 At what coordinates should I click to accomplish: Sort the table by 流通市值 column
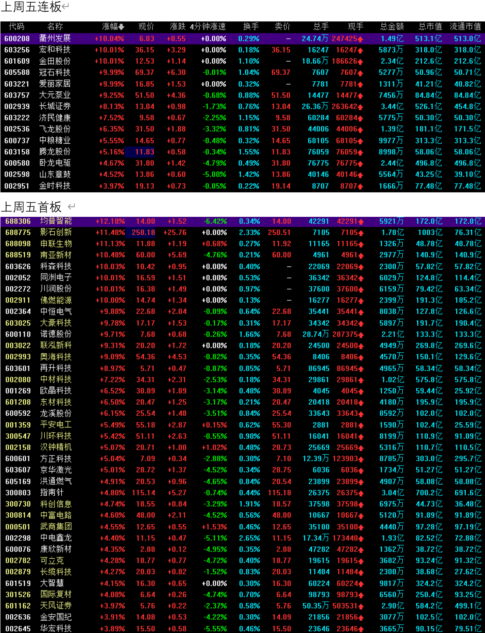465,27
